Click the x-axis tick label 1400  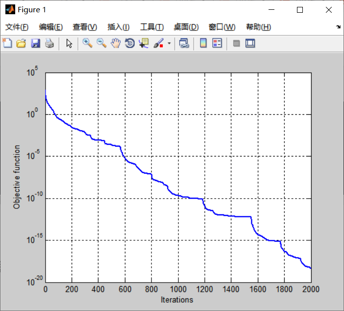[231, 289]
